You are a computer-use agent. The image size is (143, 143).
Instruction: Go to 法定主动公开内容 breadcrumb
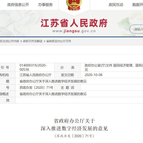[x=9, y=41]
